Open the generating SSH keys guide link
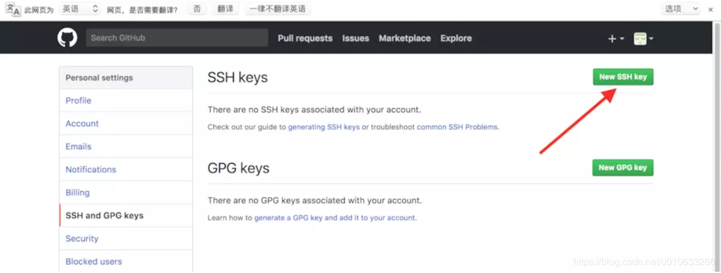This screenshot has width=721, height=273. 324,127
